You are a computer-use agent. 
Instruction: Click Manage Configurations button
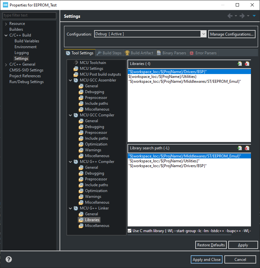pos(232,34)
